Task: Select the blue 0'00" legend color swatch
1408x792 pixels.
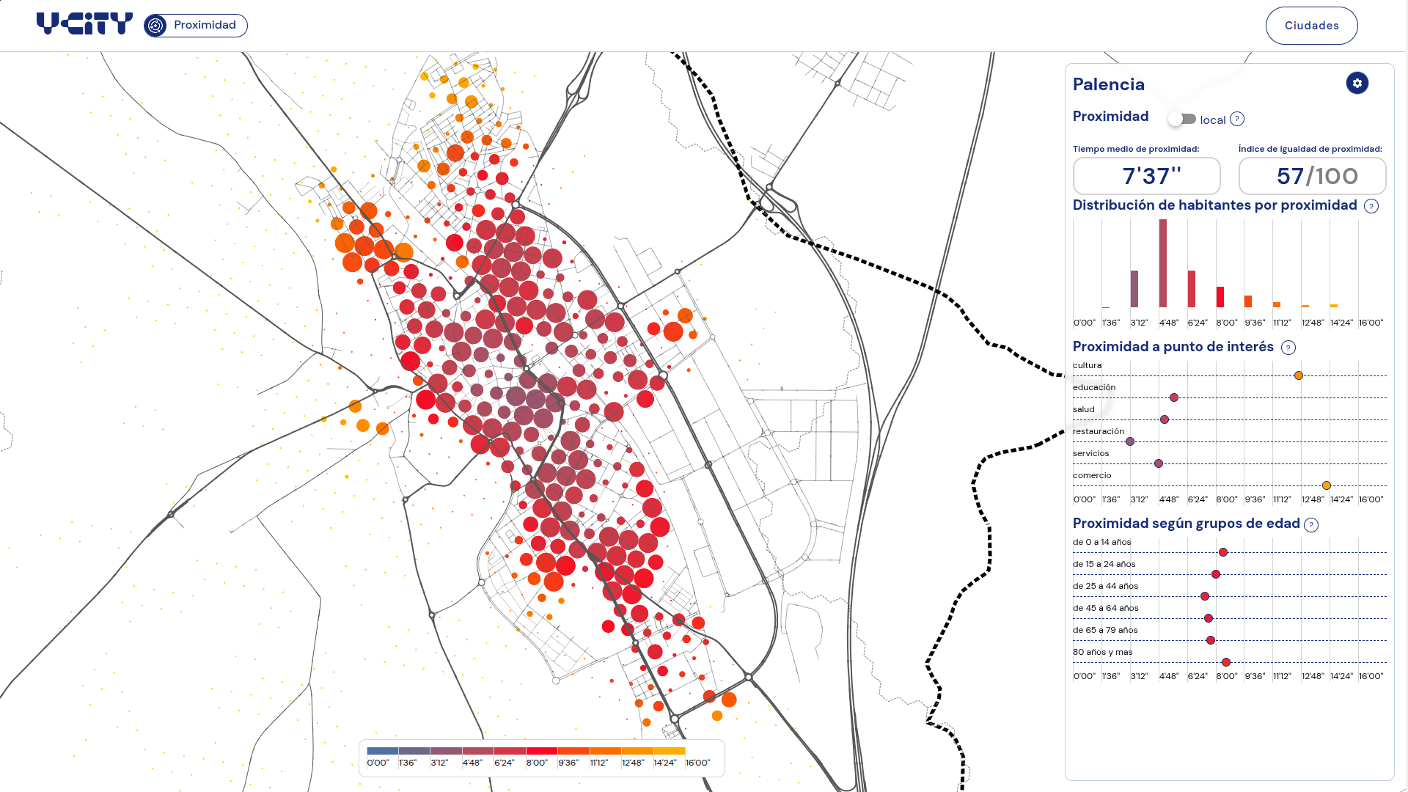Action: tap(382, 751)
